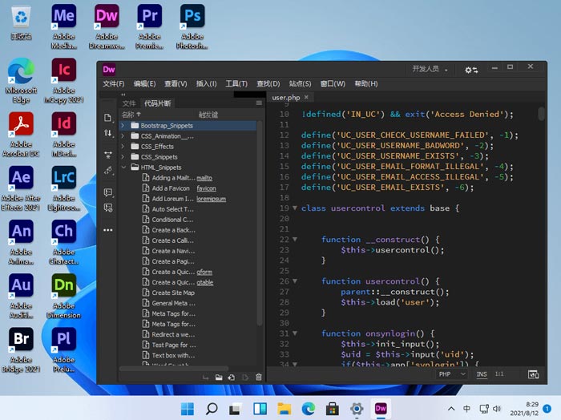The height and width of the screenshot is (420, 561).
Task: Click the new snippet icon
Action: pyautogui.click(x=232, y=377)
